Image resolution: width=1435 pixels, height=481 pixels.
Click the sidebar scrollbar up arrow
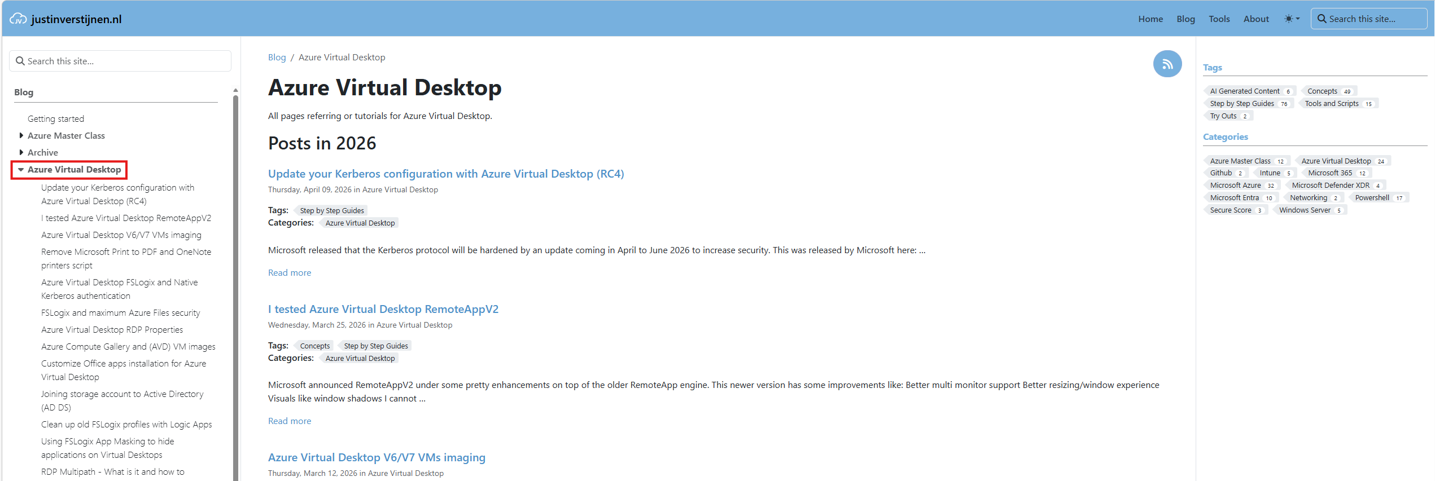tap(235, 90)
